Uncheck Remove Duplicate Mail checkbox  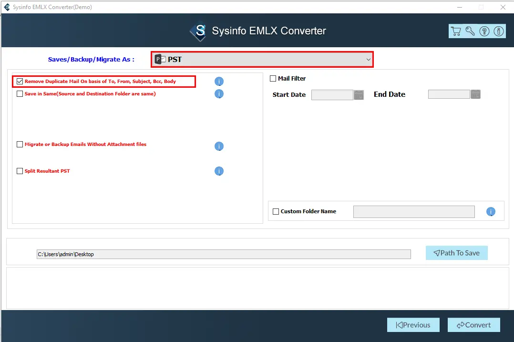(20, 81)
